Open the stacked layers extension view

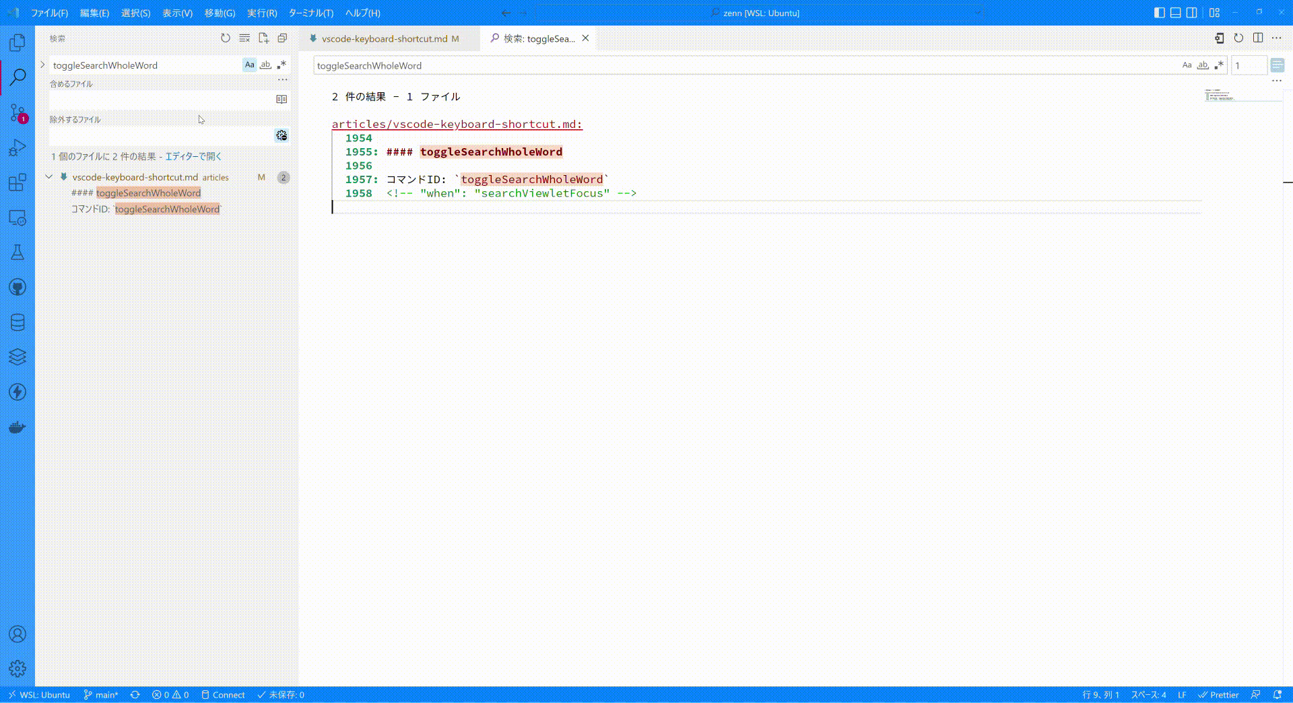[x=18, y=357]
